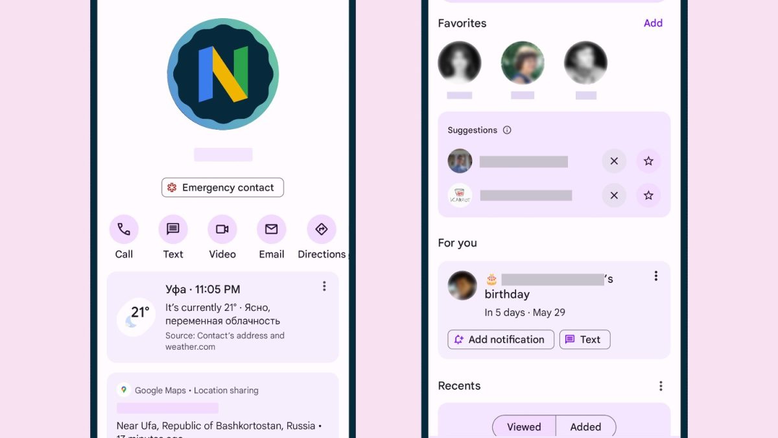Viewport: 778px width, 438px height.
Task: Open birthday card three-dot menu
Action: (656, 276)
